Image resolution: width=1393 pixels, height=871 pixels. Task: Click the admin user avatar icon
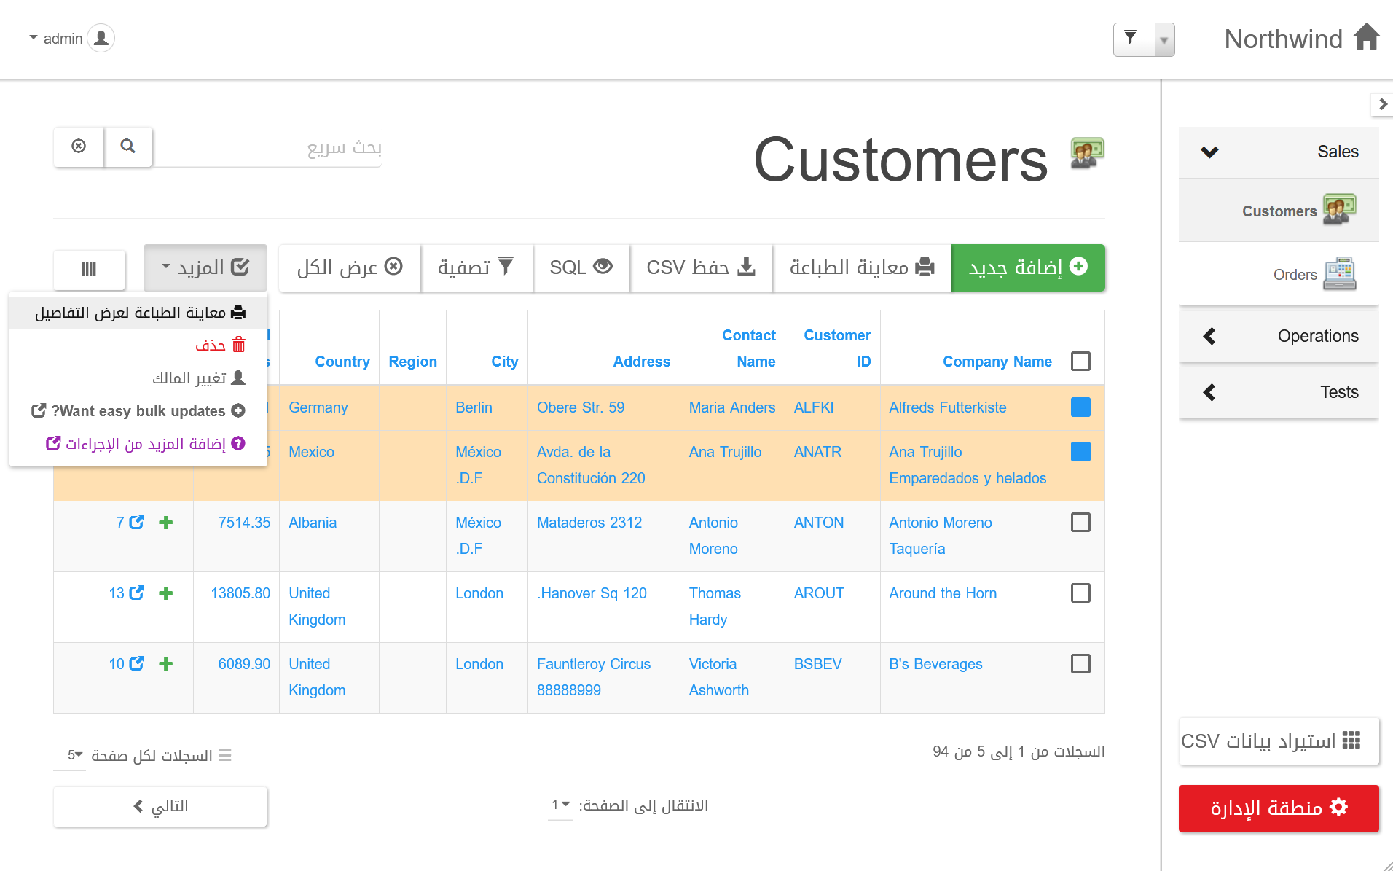(101, 38)
